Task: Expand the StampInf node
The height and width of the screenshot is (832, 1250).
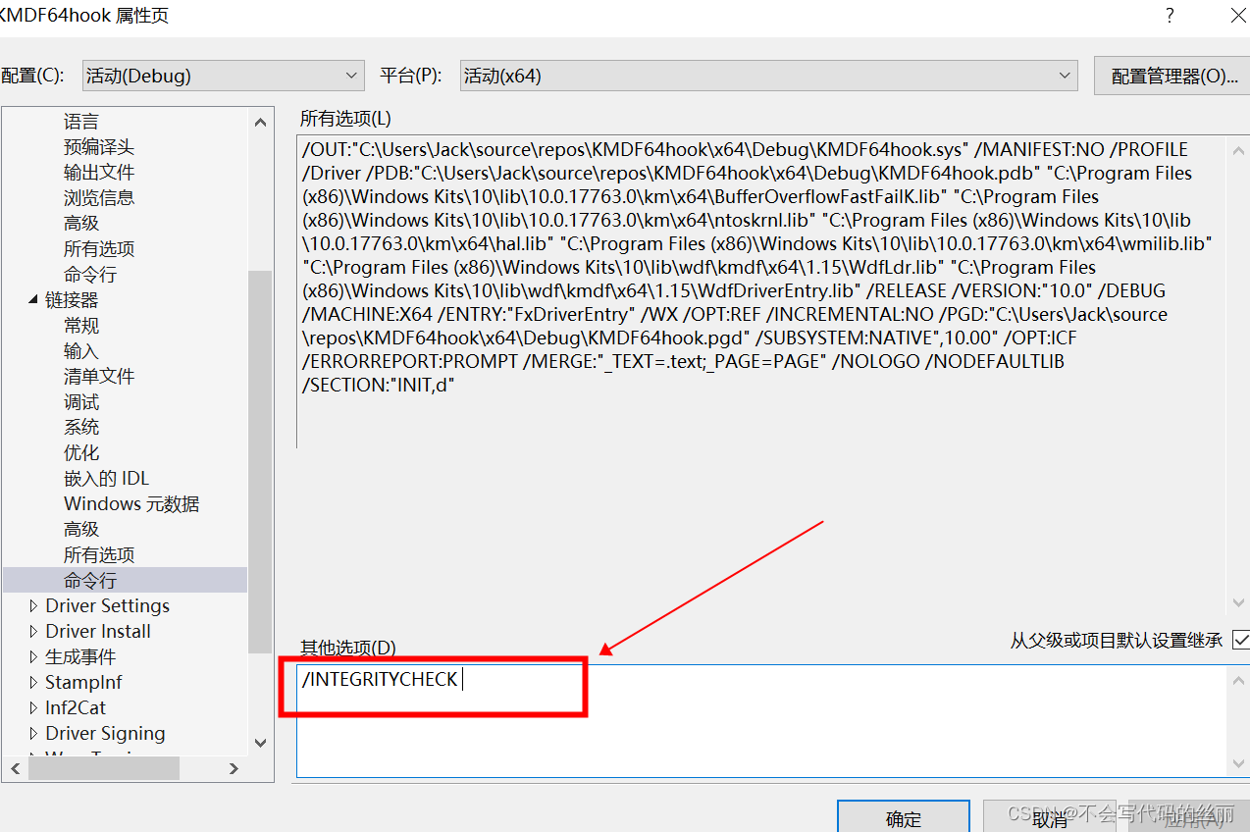Action: coord(34,683)
